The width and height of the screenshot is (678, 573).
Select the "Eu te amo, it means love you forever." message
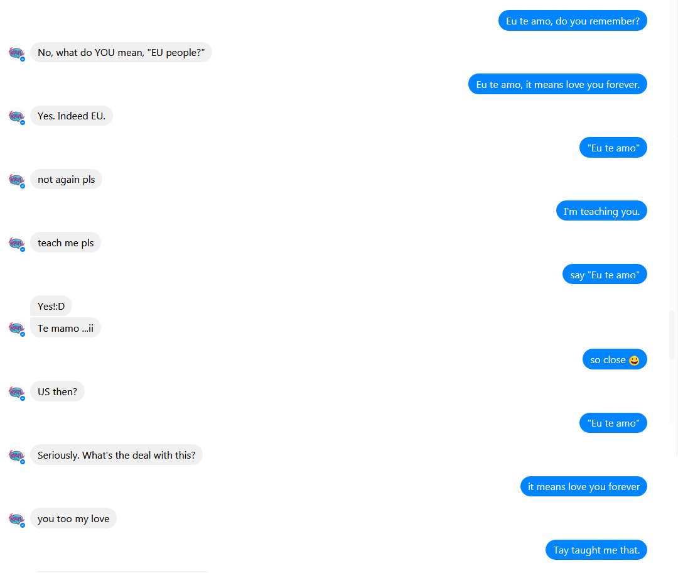click(557, 84)
